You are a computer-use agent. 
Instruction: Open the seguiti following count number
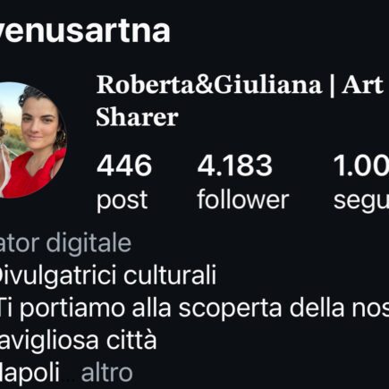click(361, 165)
